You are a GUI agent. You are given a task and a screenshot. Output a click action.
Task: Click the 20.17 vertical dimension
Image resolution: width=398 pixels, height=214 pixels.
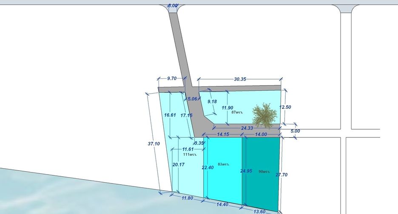click(x=179, y=164)
